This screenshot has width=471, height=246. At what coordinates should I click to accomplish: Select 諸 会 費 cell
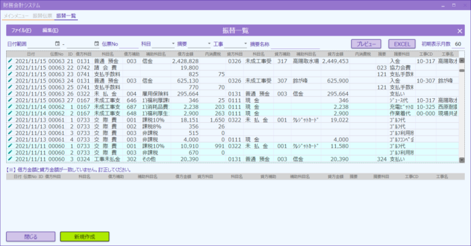pyautogui.click(x=107, y=67)
